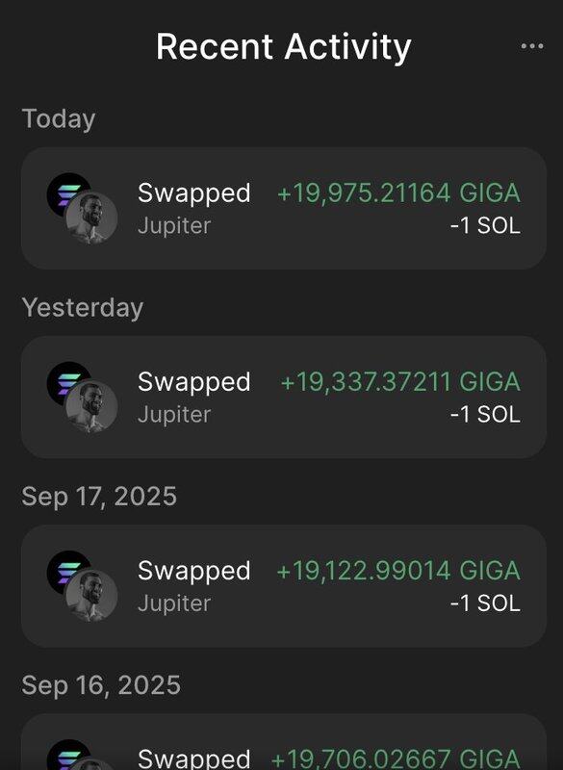Image resolution: width=563 pixels, height=770 pixels.
Task: Select the +19,706.02667 GIGA amount
Action: click(x=396, y=758)
